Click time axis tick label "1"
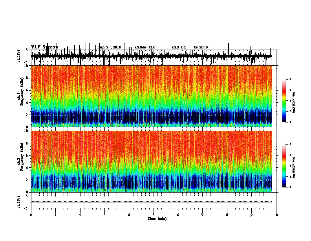This screenshot has width=311, height=241. (x=56, y=215)
